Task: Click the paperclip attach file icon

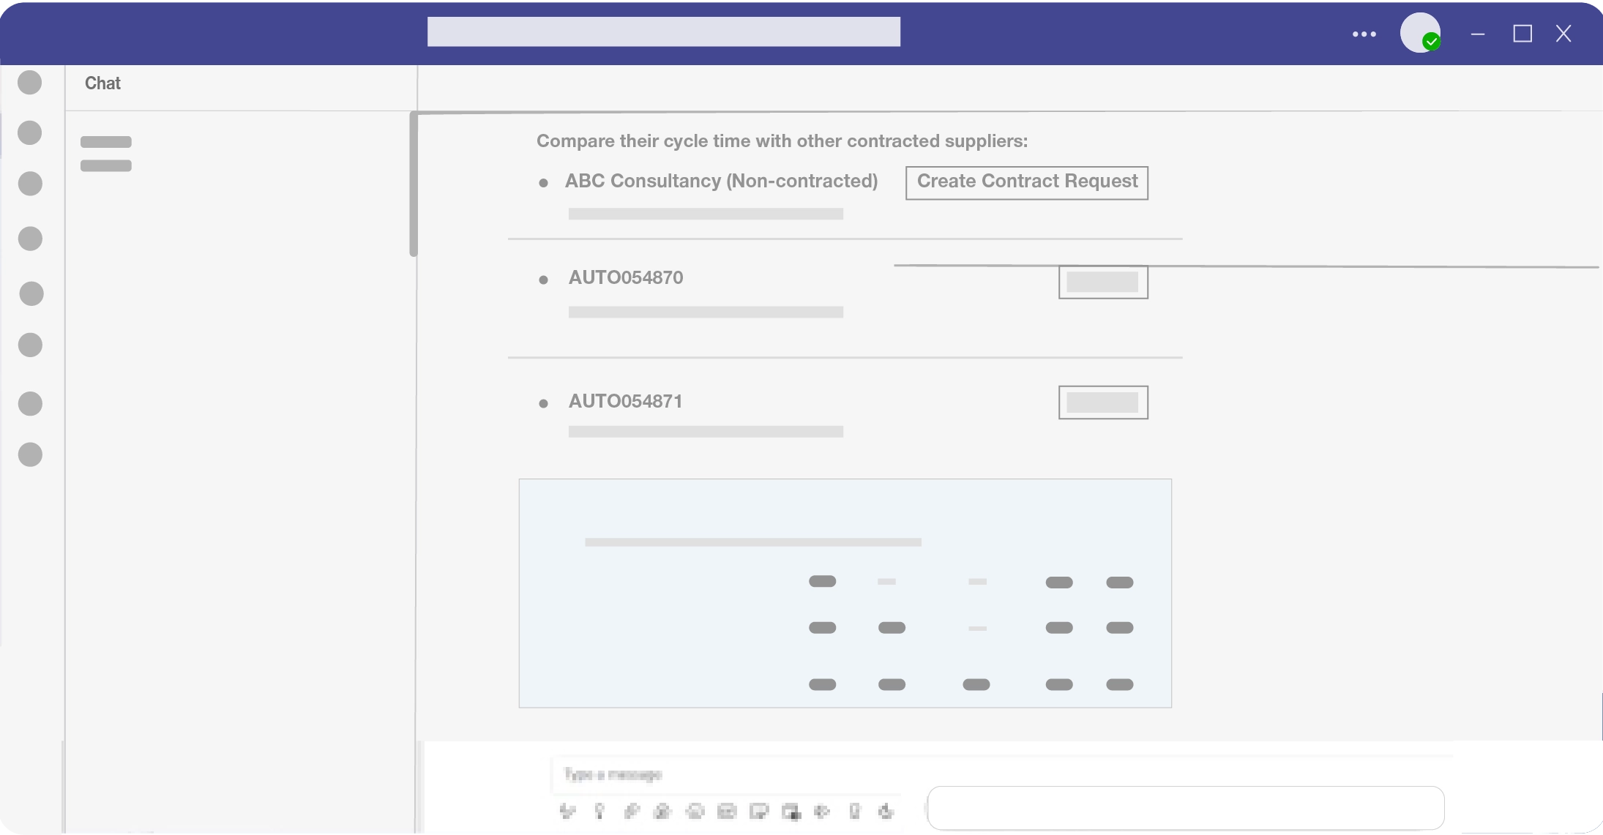Action: pos(632,811)
